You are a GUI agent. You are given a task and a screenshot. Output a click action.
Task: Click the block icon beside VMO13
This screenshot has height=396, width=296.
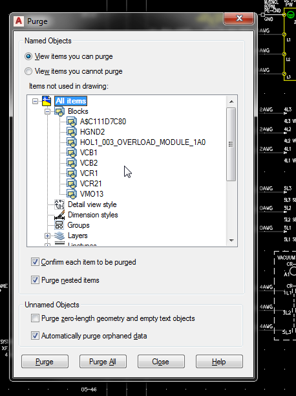click(x=72, y=194)
